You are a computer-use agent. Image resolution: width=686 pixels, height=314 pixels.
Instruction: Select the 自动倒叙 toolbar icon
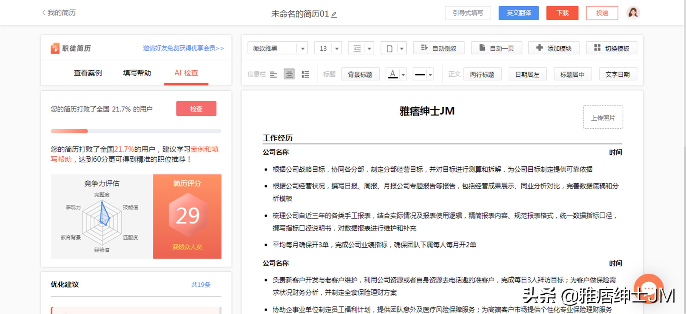tap(439, 48)
